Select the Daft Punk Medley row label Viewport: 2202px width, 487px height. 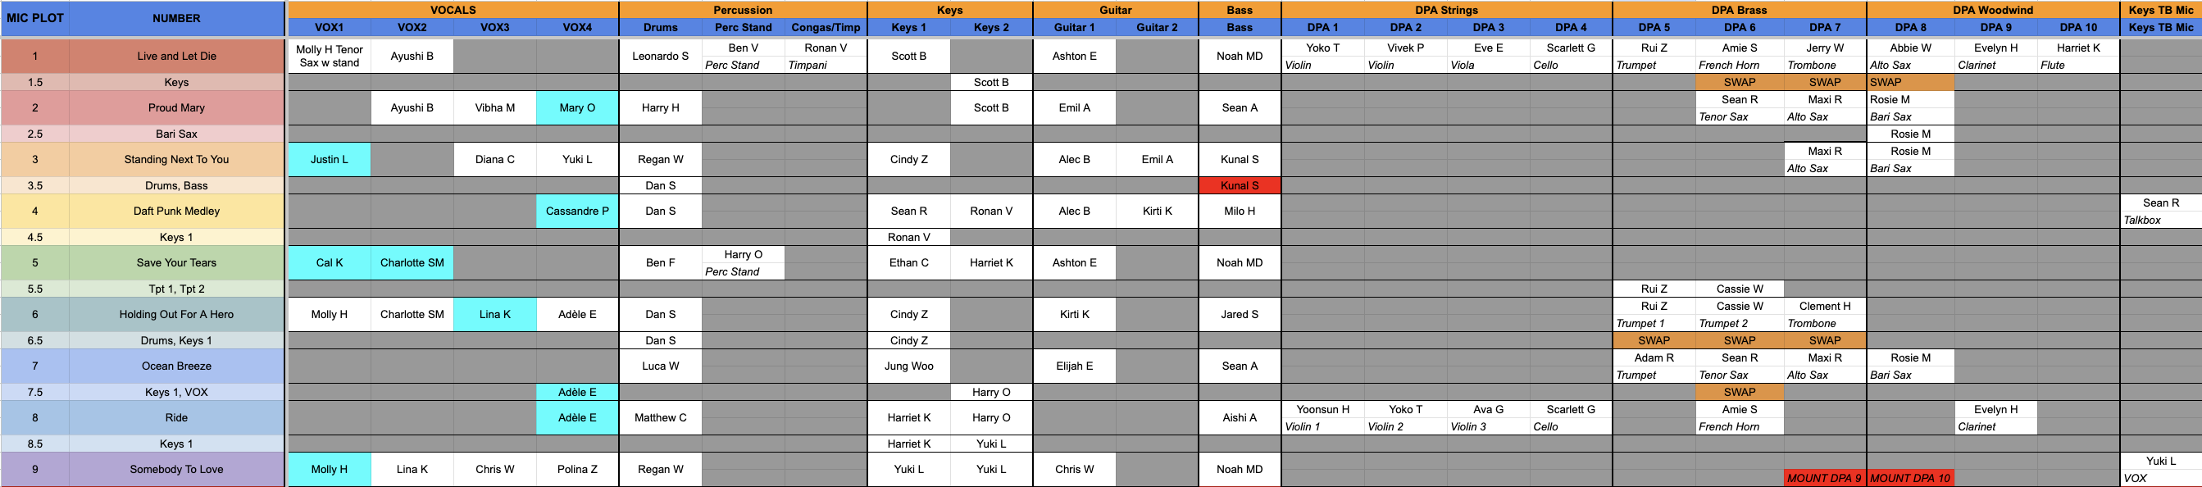(x=176, y=211)
